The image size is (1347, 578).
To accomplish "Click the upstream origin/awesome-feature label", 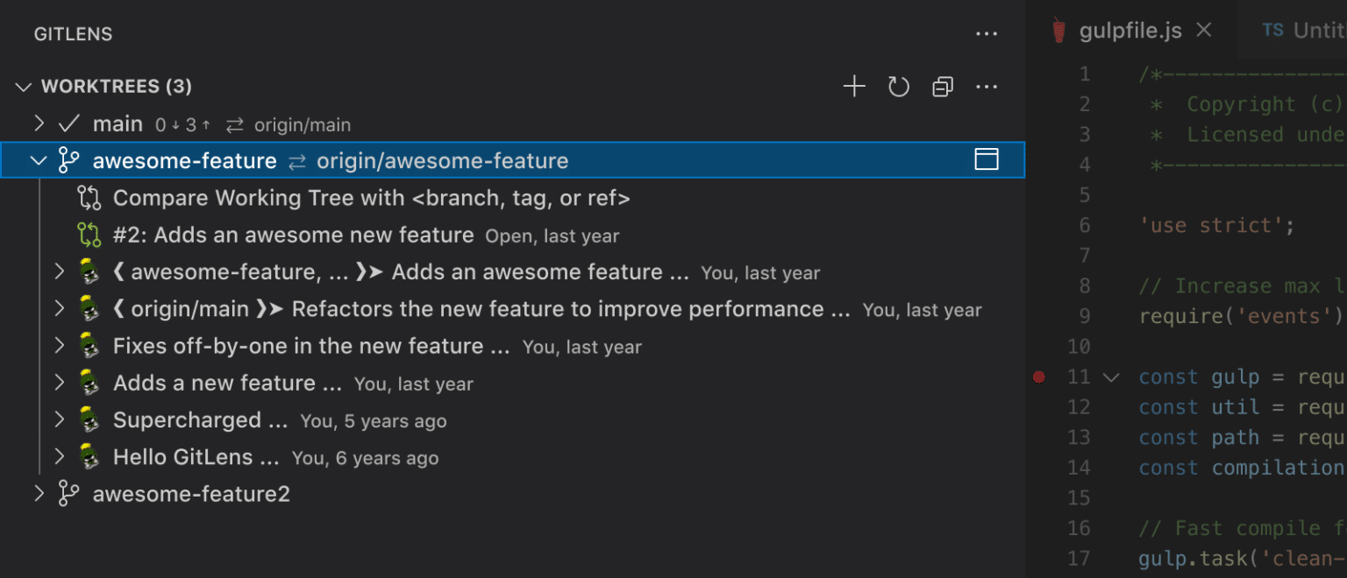I will (x=443, y=160).
